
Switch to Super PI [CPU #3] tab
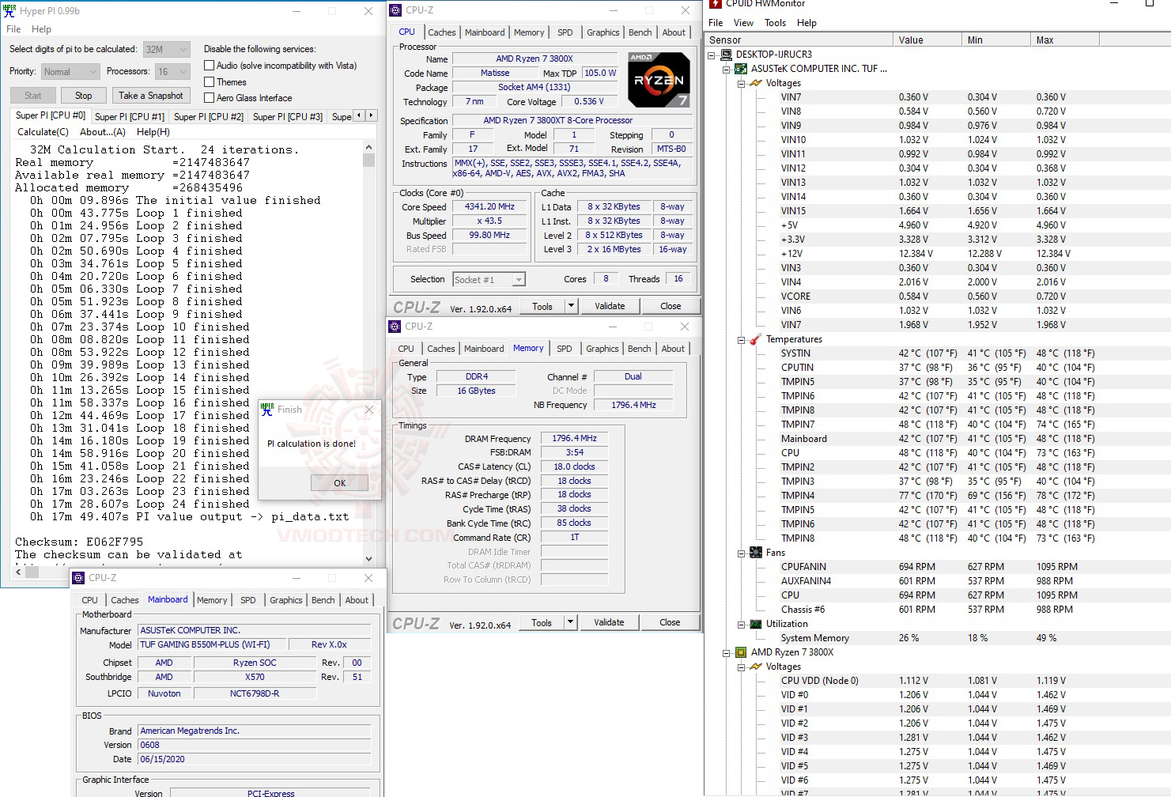coord(288,117)
